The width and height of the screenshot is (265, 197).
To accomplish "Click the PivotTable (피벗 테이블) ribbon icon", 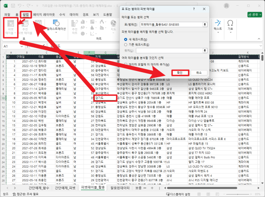I will [10, 28].
